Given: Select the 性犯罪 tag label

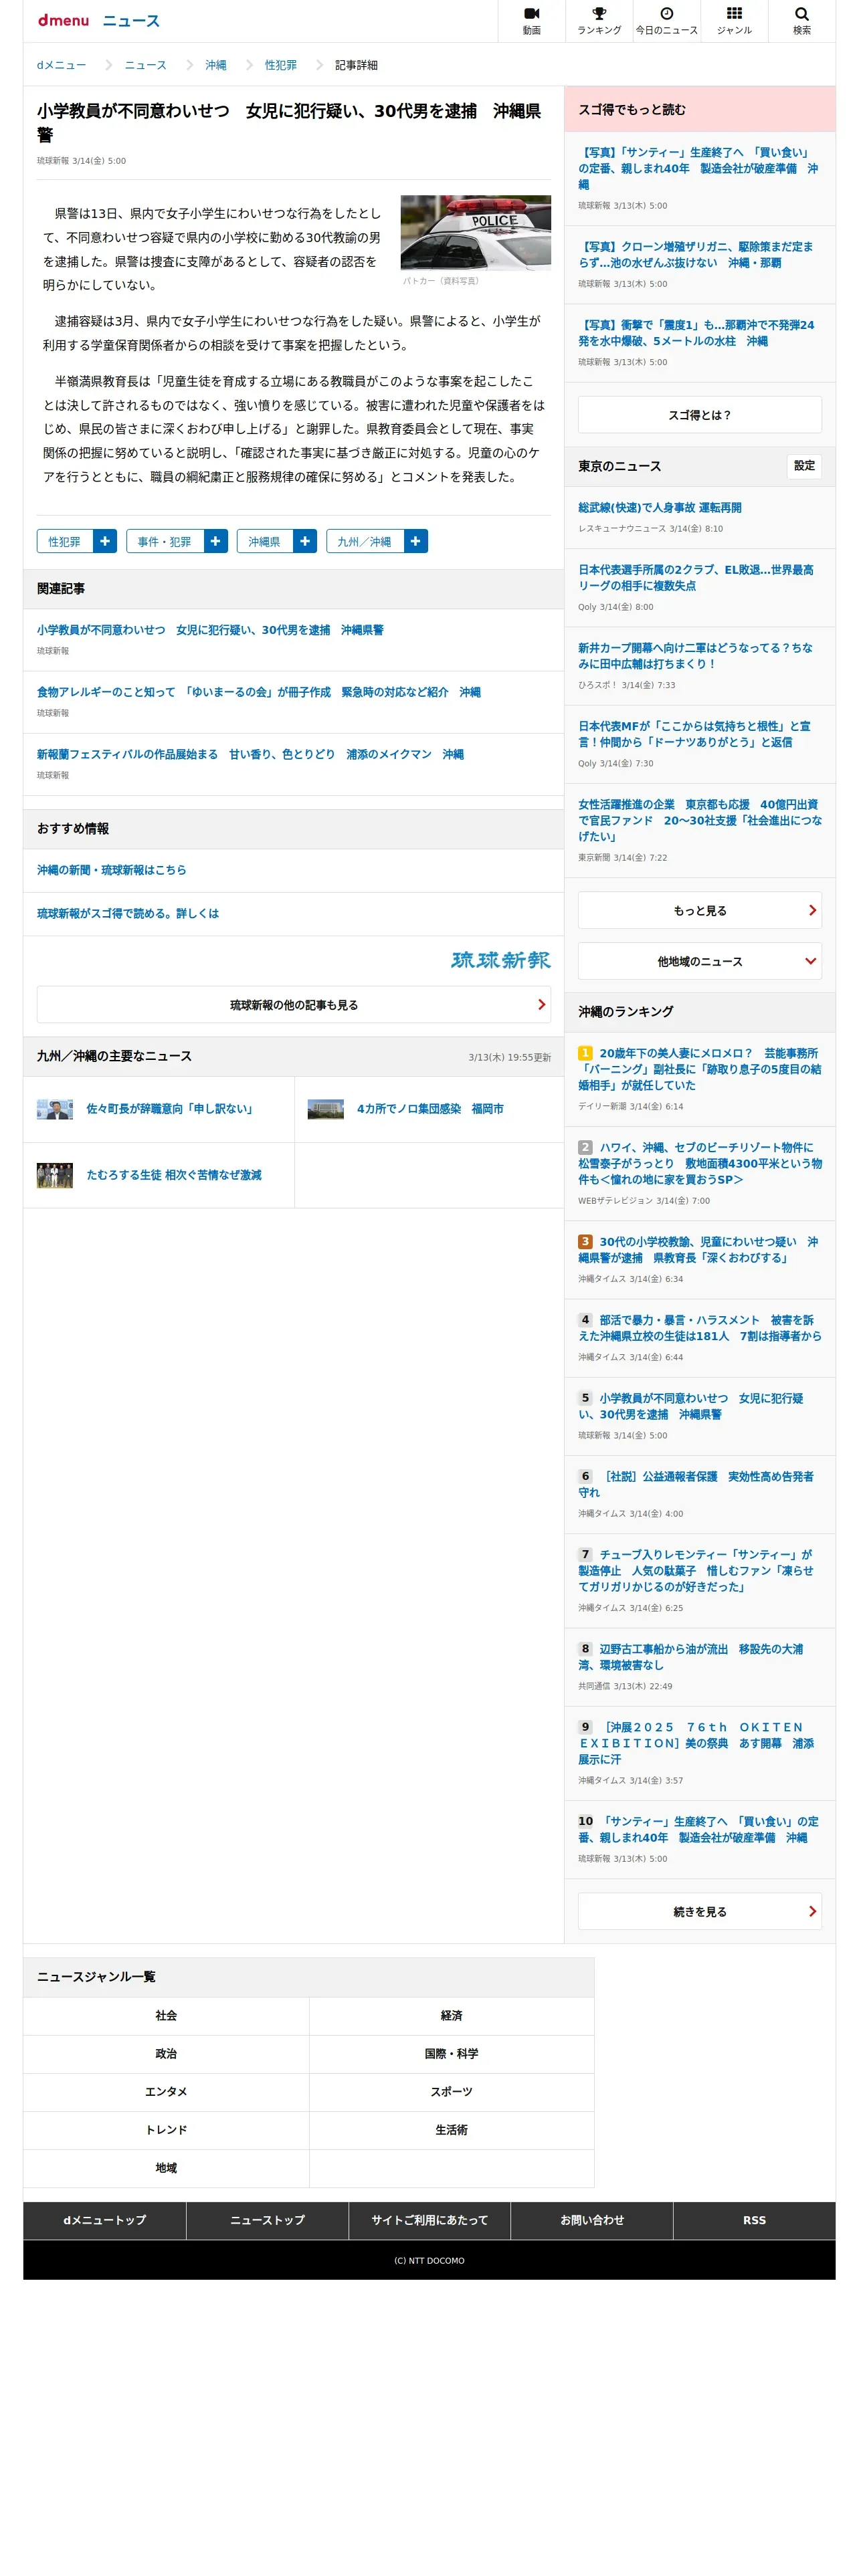Looking at the screenshot, I should (65, 541).
